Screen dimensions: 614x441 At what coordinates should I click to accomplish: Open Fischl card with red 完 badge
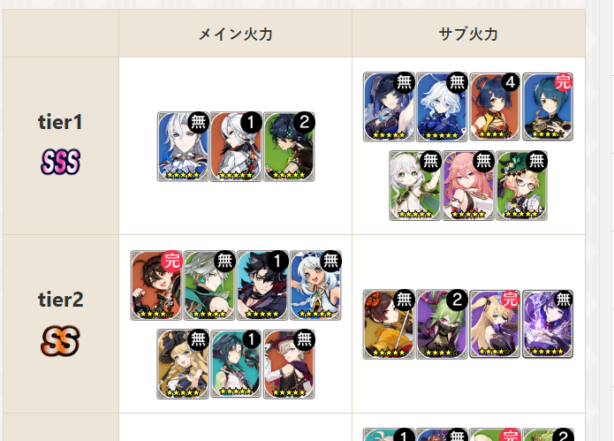tap(495, 324)
